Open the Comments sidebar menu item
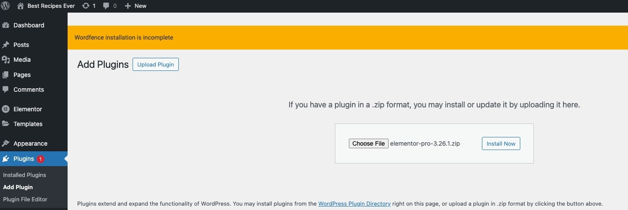The width and height of the screenshot is (628, 210). click(28, 90)
